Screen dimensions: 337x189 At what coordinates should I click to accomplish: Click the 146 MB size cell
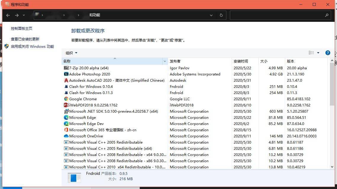(x=276, y=136)
